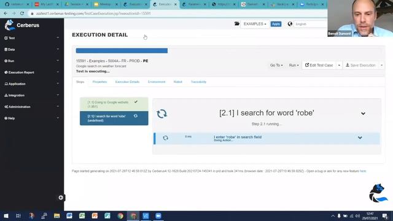Select step 1.1 Going to Google website
Image resolution: width=393 pixels, height=221 pixels.
pyautogui.click(x=114, y=104)
